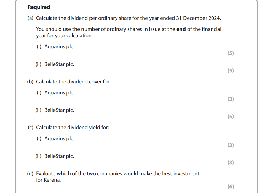The height and width of the screenshot is (193, 273).
Task: Click the (5) marks beside part (a)(i)
Action: coord(231,53)
